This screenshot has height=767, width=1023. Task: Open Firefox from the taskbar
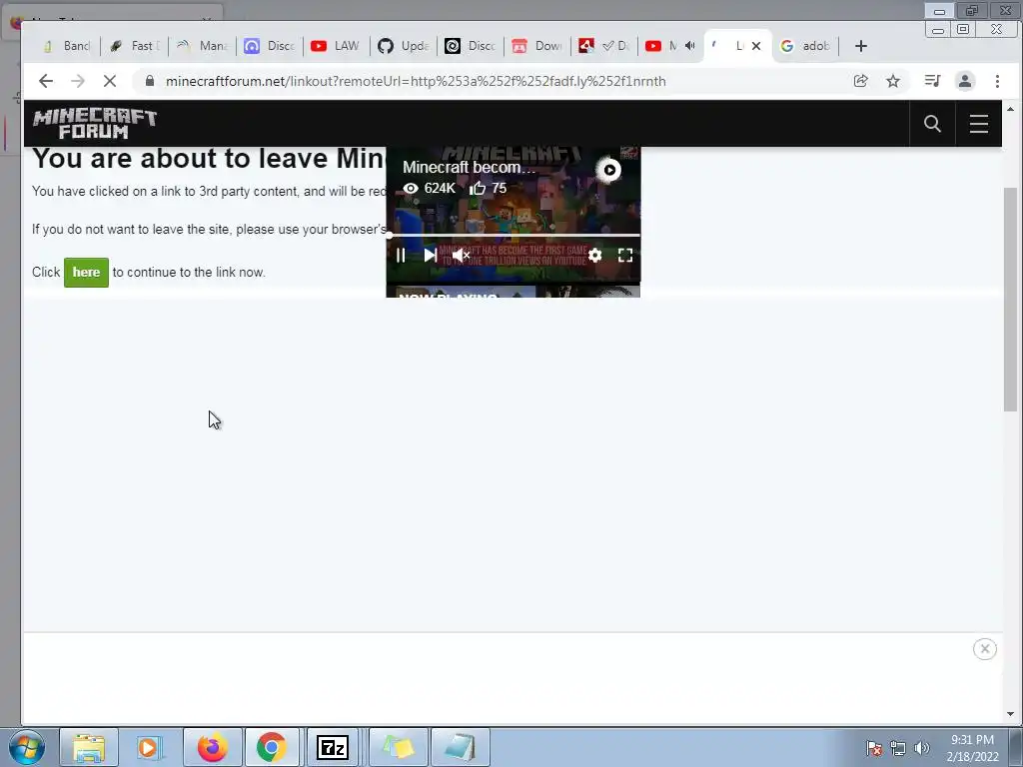tap(212, 747)
